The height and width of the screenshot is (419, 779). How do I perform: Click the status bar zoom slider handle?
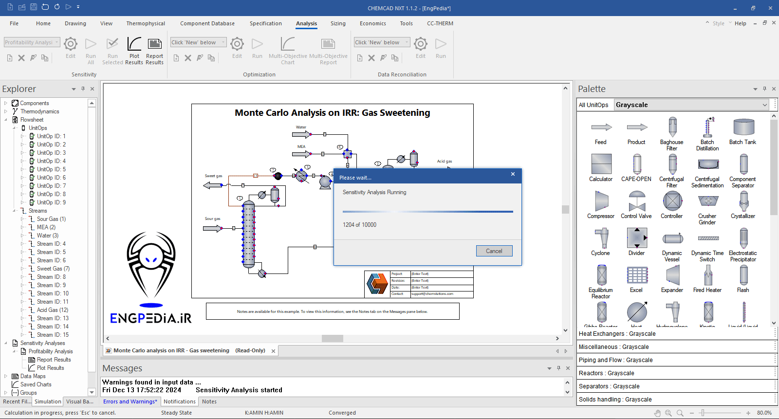703,413
